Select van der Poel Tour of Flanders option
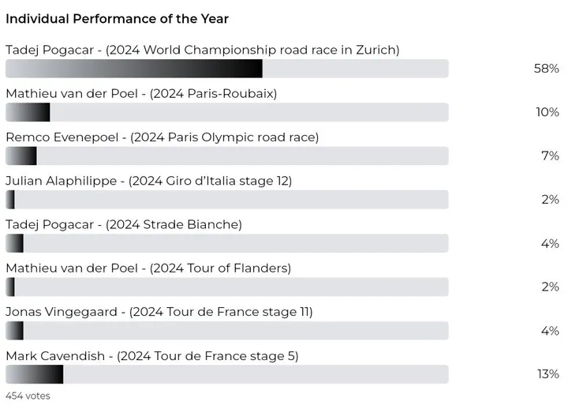 pos(148,268)
